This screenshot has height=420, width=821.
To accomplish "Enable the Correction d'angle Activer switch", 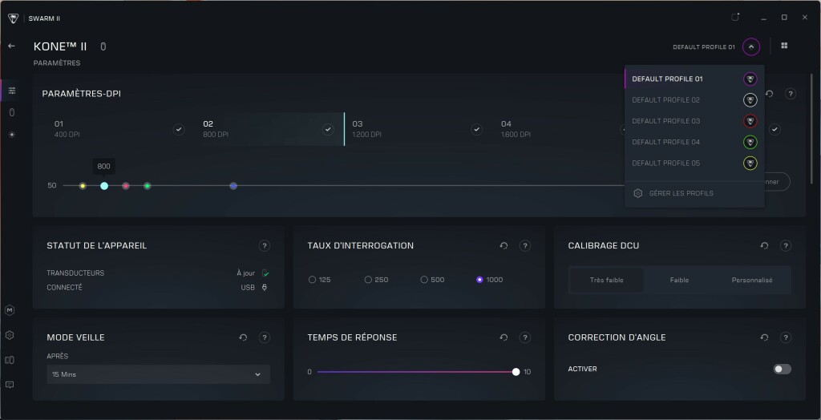I will click(783, 370).
